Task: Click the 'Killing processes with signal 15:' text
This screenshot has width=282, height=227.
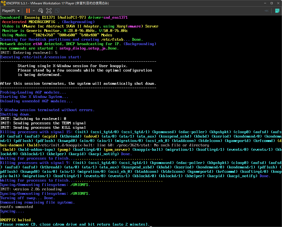Action: (x=37, y=132)
